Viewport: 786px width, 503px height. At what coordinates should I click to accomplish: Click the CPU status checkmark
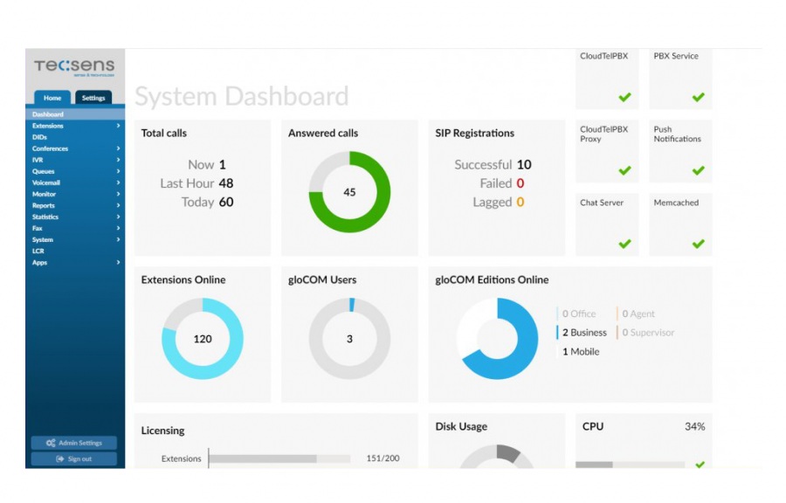point(700,465)
